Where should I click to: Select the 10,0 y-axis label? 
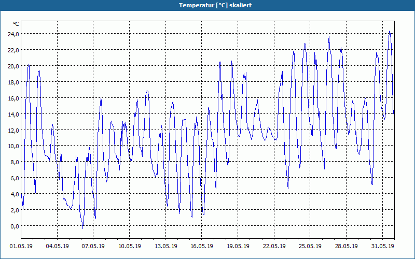pyautogui.click(x=13, y=146)
